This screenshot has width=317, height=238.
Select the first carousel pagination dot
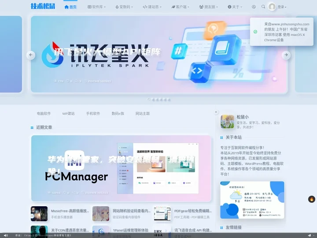tap(149, 99)
